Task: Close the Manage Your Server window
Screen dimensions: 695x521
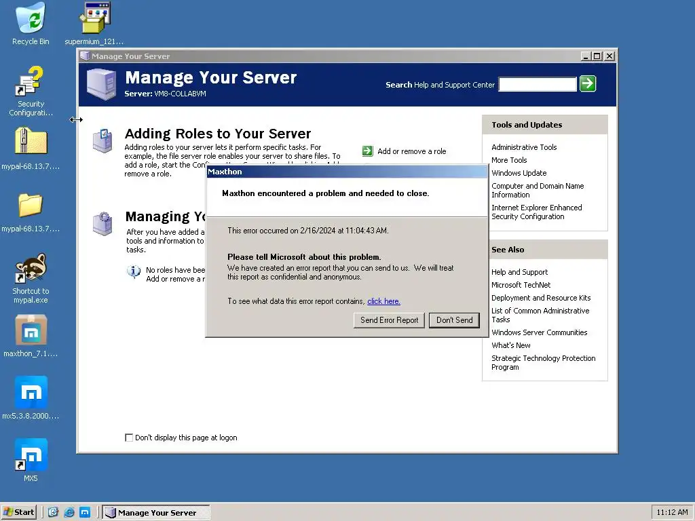Action: pos(610,56)
